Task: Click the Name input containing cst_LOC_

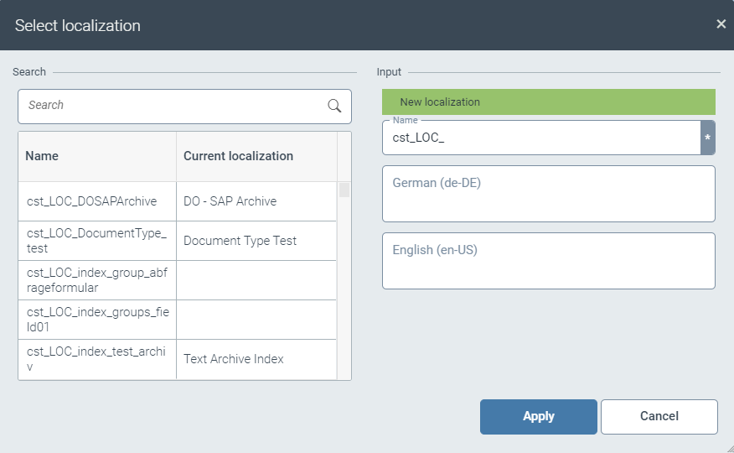Action: (x=540, y=138)
